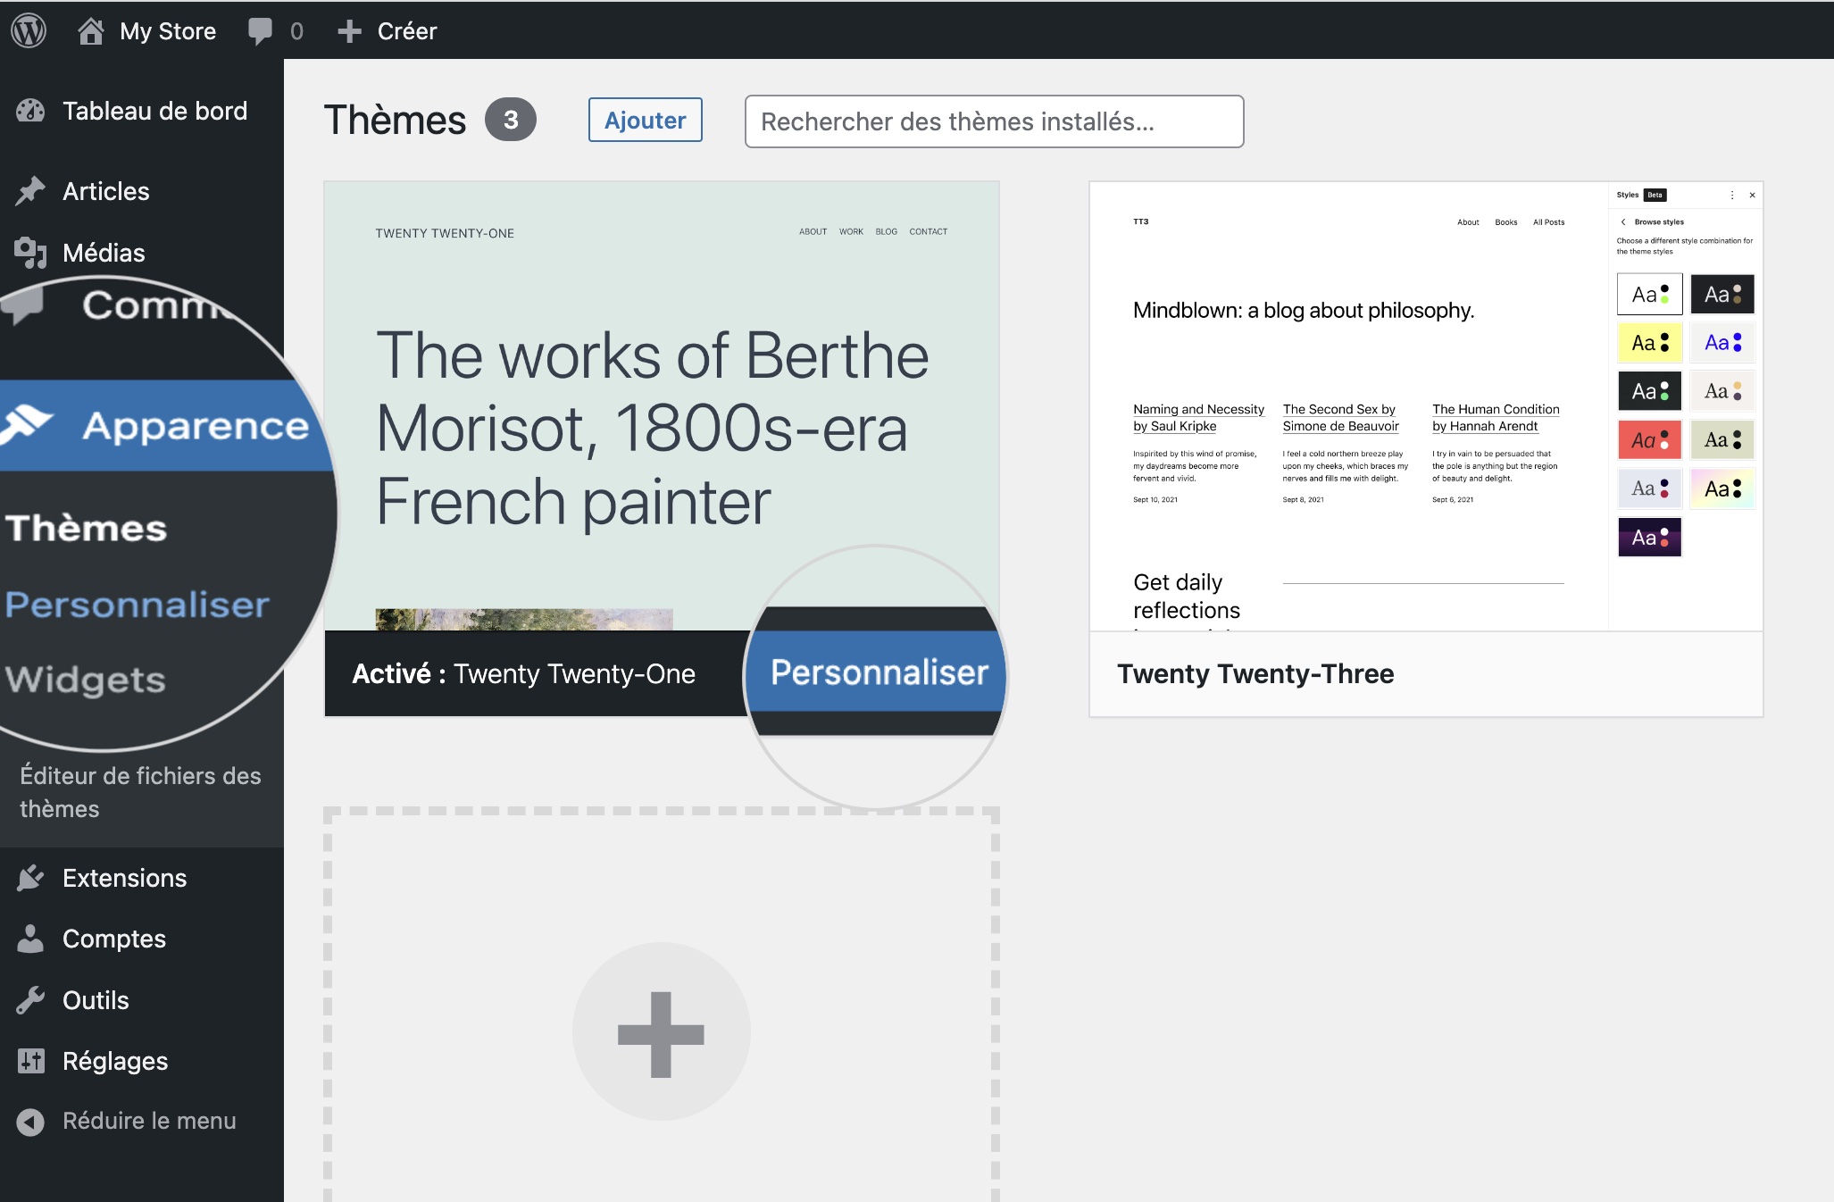Click the Médias media icon
This screenshot has width=1834, height=1202.
click(x=30, y=253)
